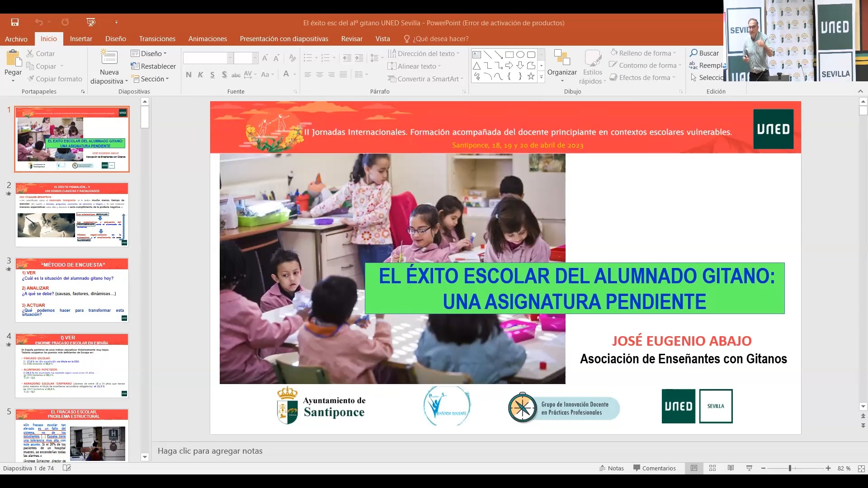Switch to slide sorter view icon
Viewport: 868px width, 488px height.
coord(712,468)
